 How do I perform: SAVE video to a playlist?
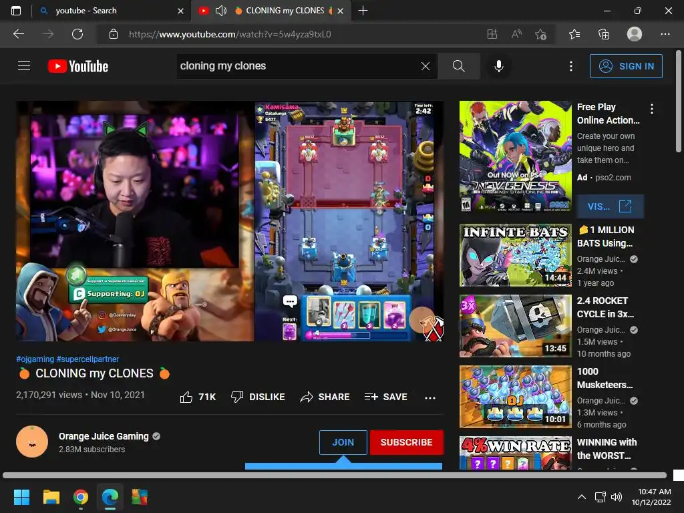tap(385, 397)
